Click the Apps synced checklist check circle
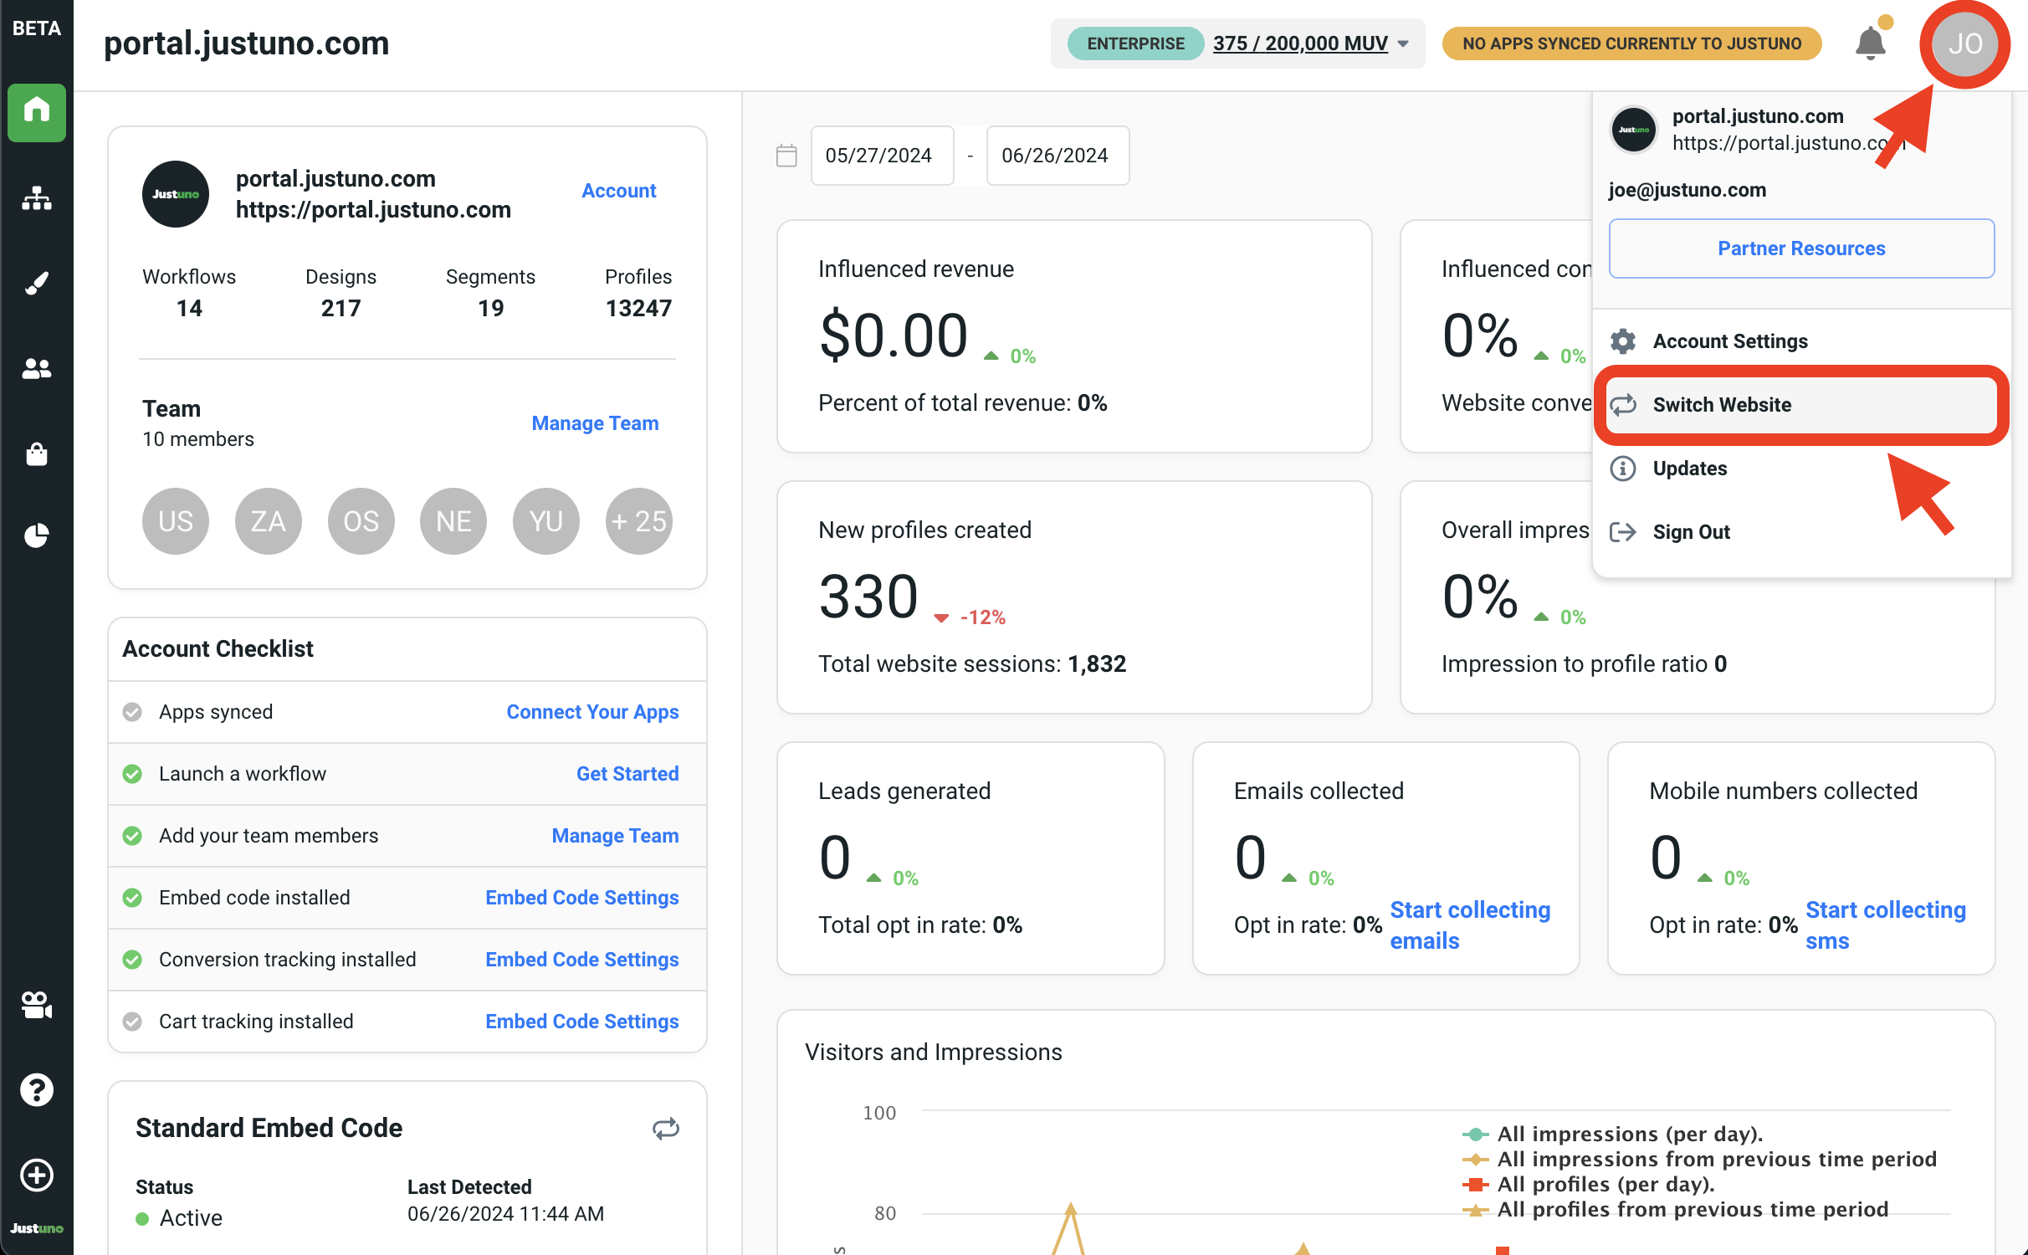2028x1255 pixels. click(x=132, y=712)
